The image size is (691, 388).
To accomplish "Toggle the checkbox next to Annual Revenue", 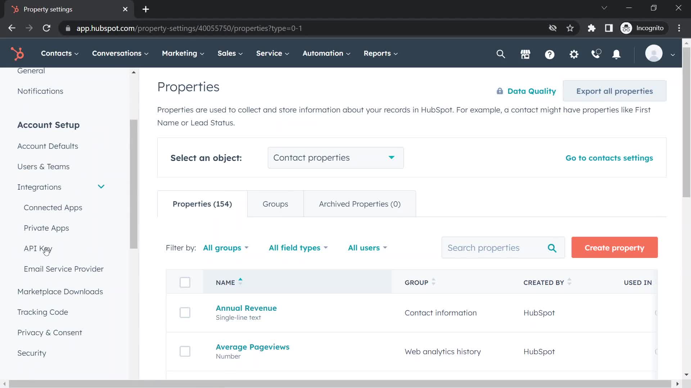I will pos(185,313).
